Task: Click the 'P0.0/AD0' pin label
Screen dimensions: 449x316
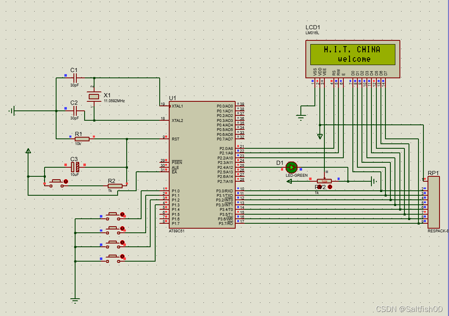Action: pos(225,106)
